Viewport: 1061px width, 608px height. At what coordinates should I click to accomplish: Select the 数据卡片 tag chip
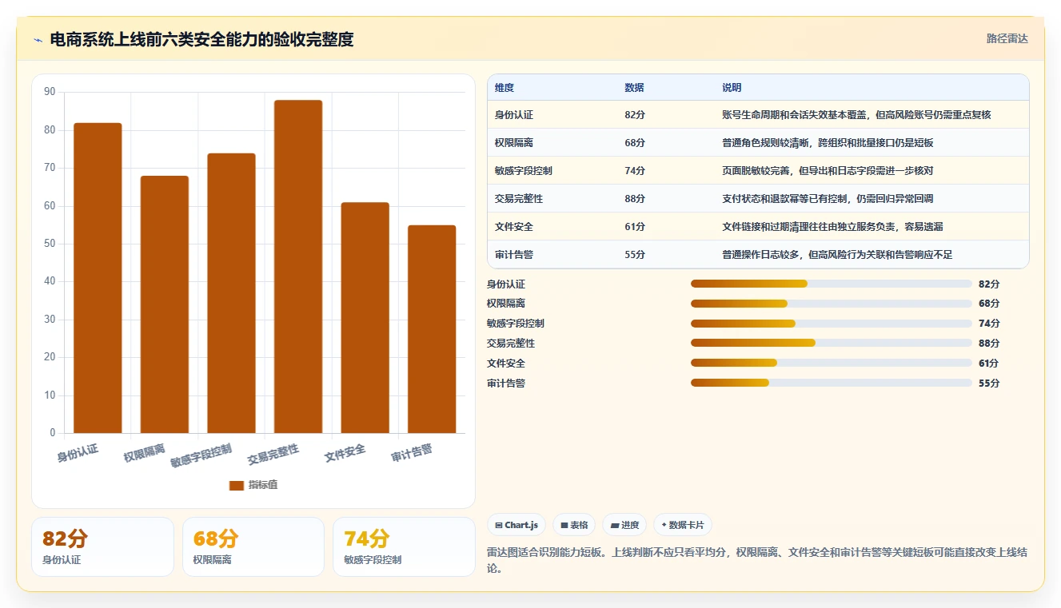(x=683, y=525)
